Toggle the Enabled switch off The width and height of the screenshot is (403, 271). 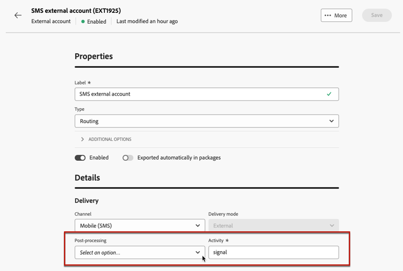(x=80, y=158)
